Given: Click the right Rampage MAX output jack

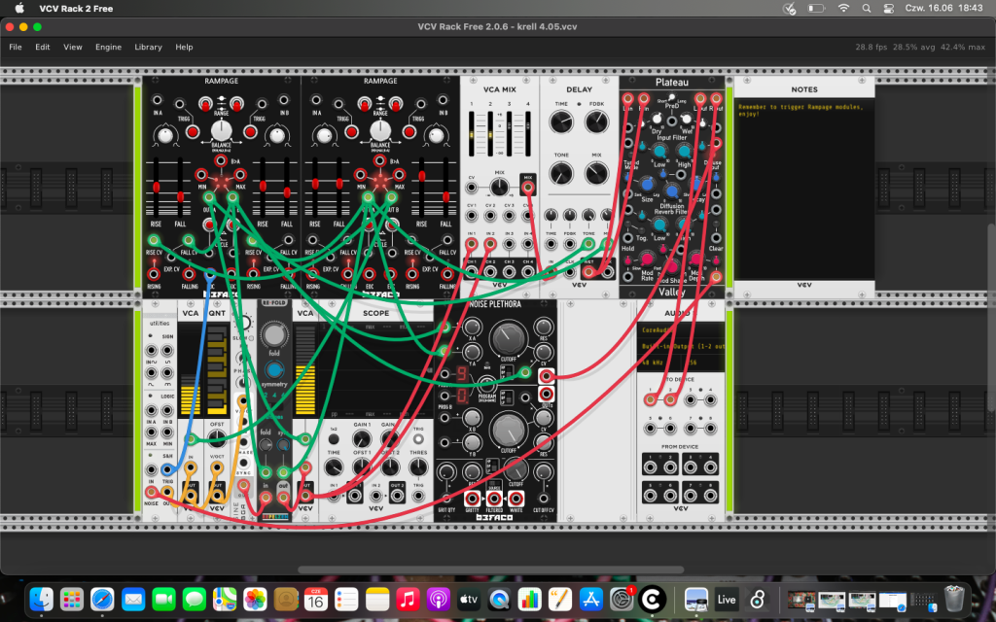Looking at the screenshot, I should (x=399, y=175).
